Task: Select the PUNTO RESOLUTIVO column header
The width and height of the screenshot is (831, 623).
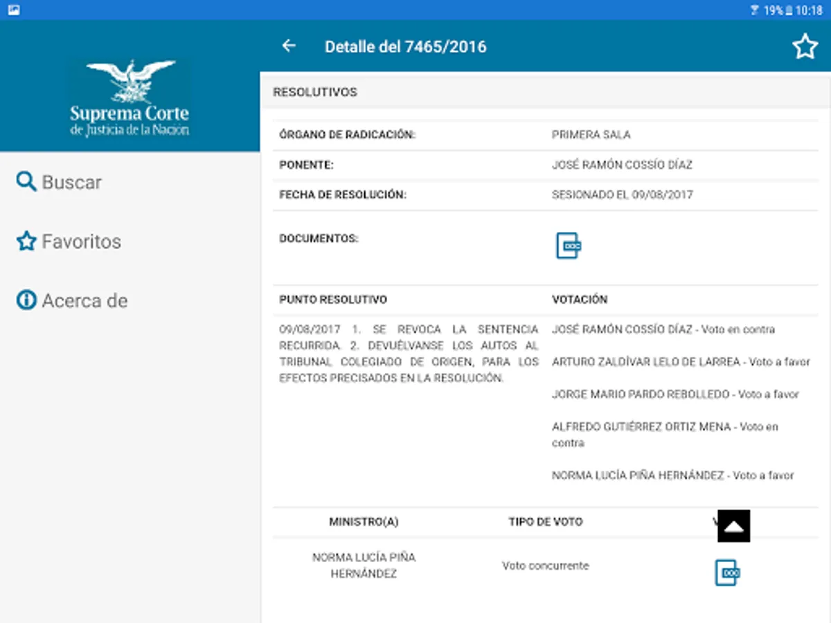Action: click(x=333, y=300)
